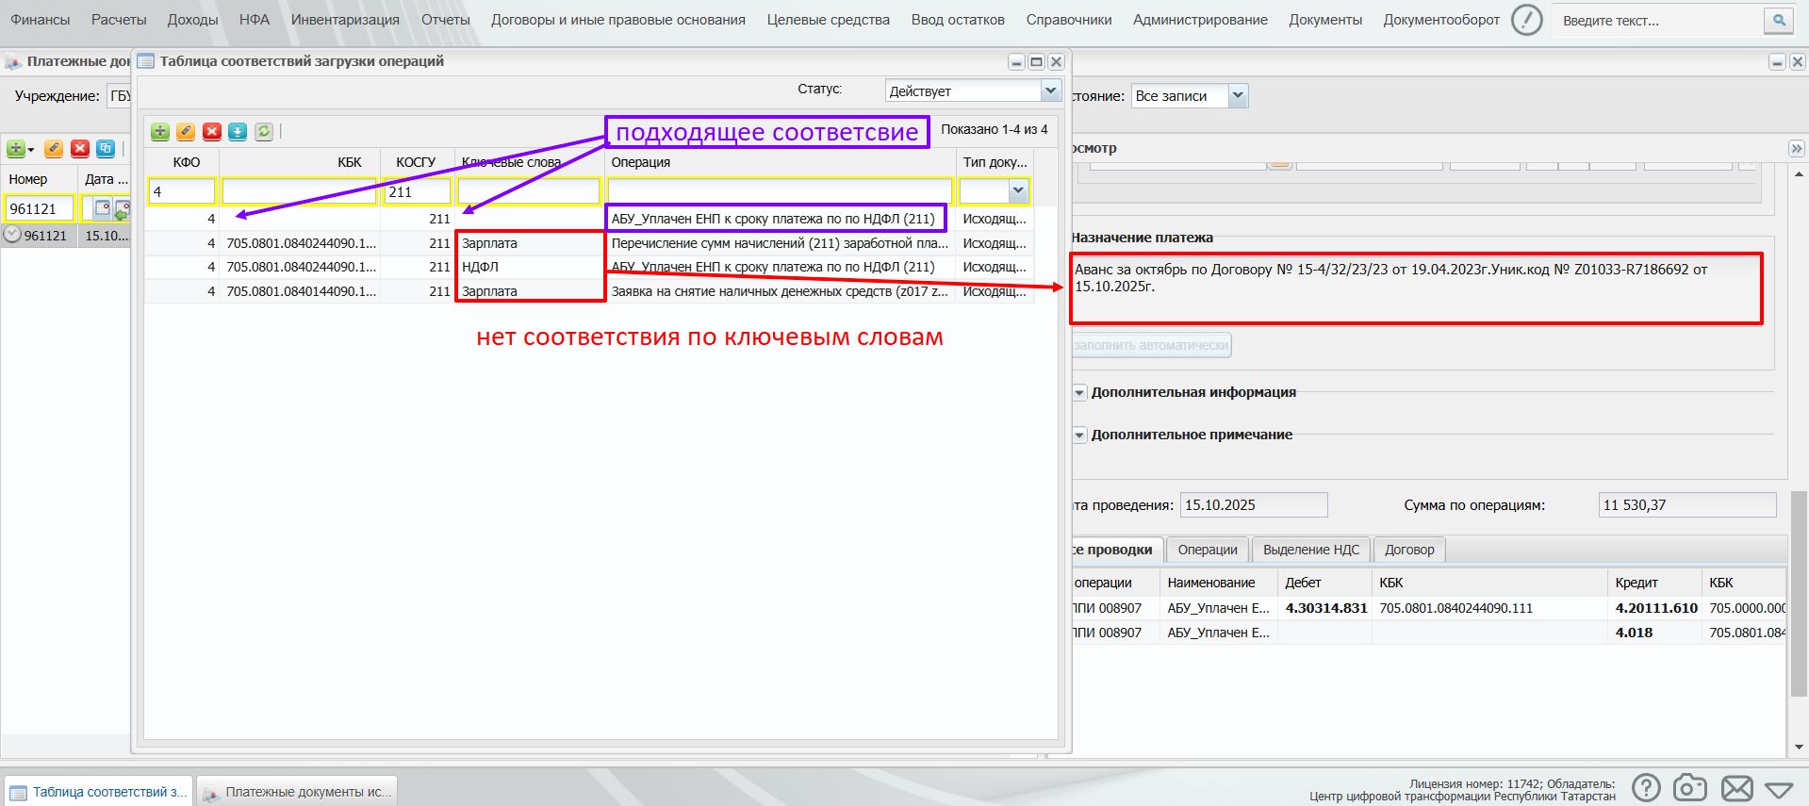Open the Справочники menu
The width and height of the screenshot is (1809, 806).
pos(1069,20)
